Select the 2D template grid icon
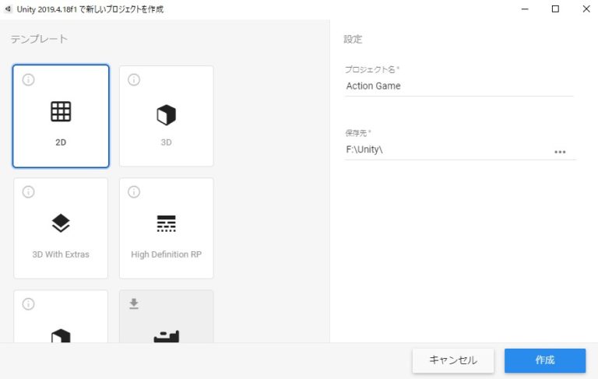Screen dimensions: 598x379 (61, 112)
